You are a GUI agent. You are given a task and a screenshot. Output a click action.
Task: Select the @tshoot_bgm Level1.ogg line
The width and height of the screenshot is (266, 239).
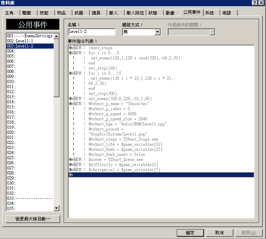[x=161, y=124]
